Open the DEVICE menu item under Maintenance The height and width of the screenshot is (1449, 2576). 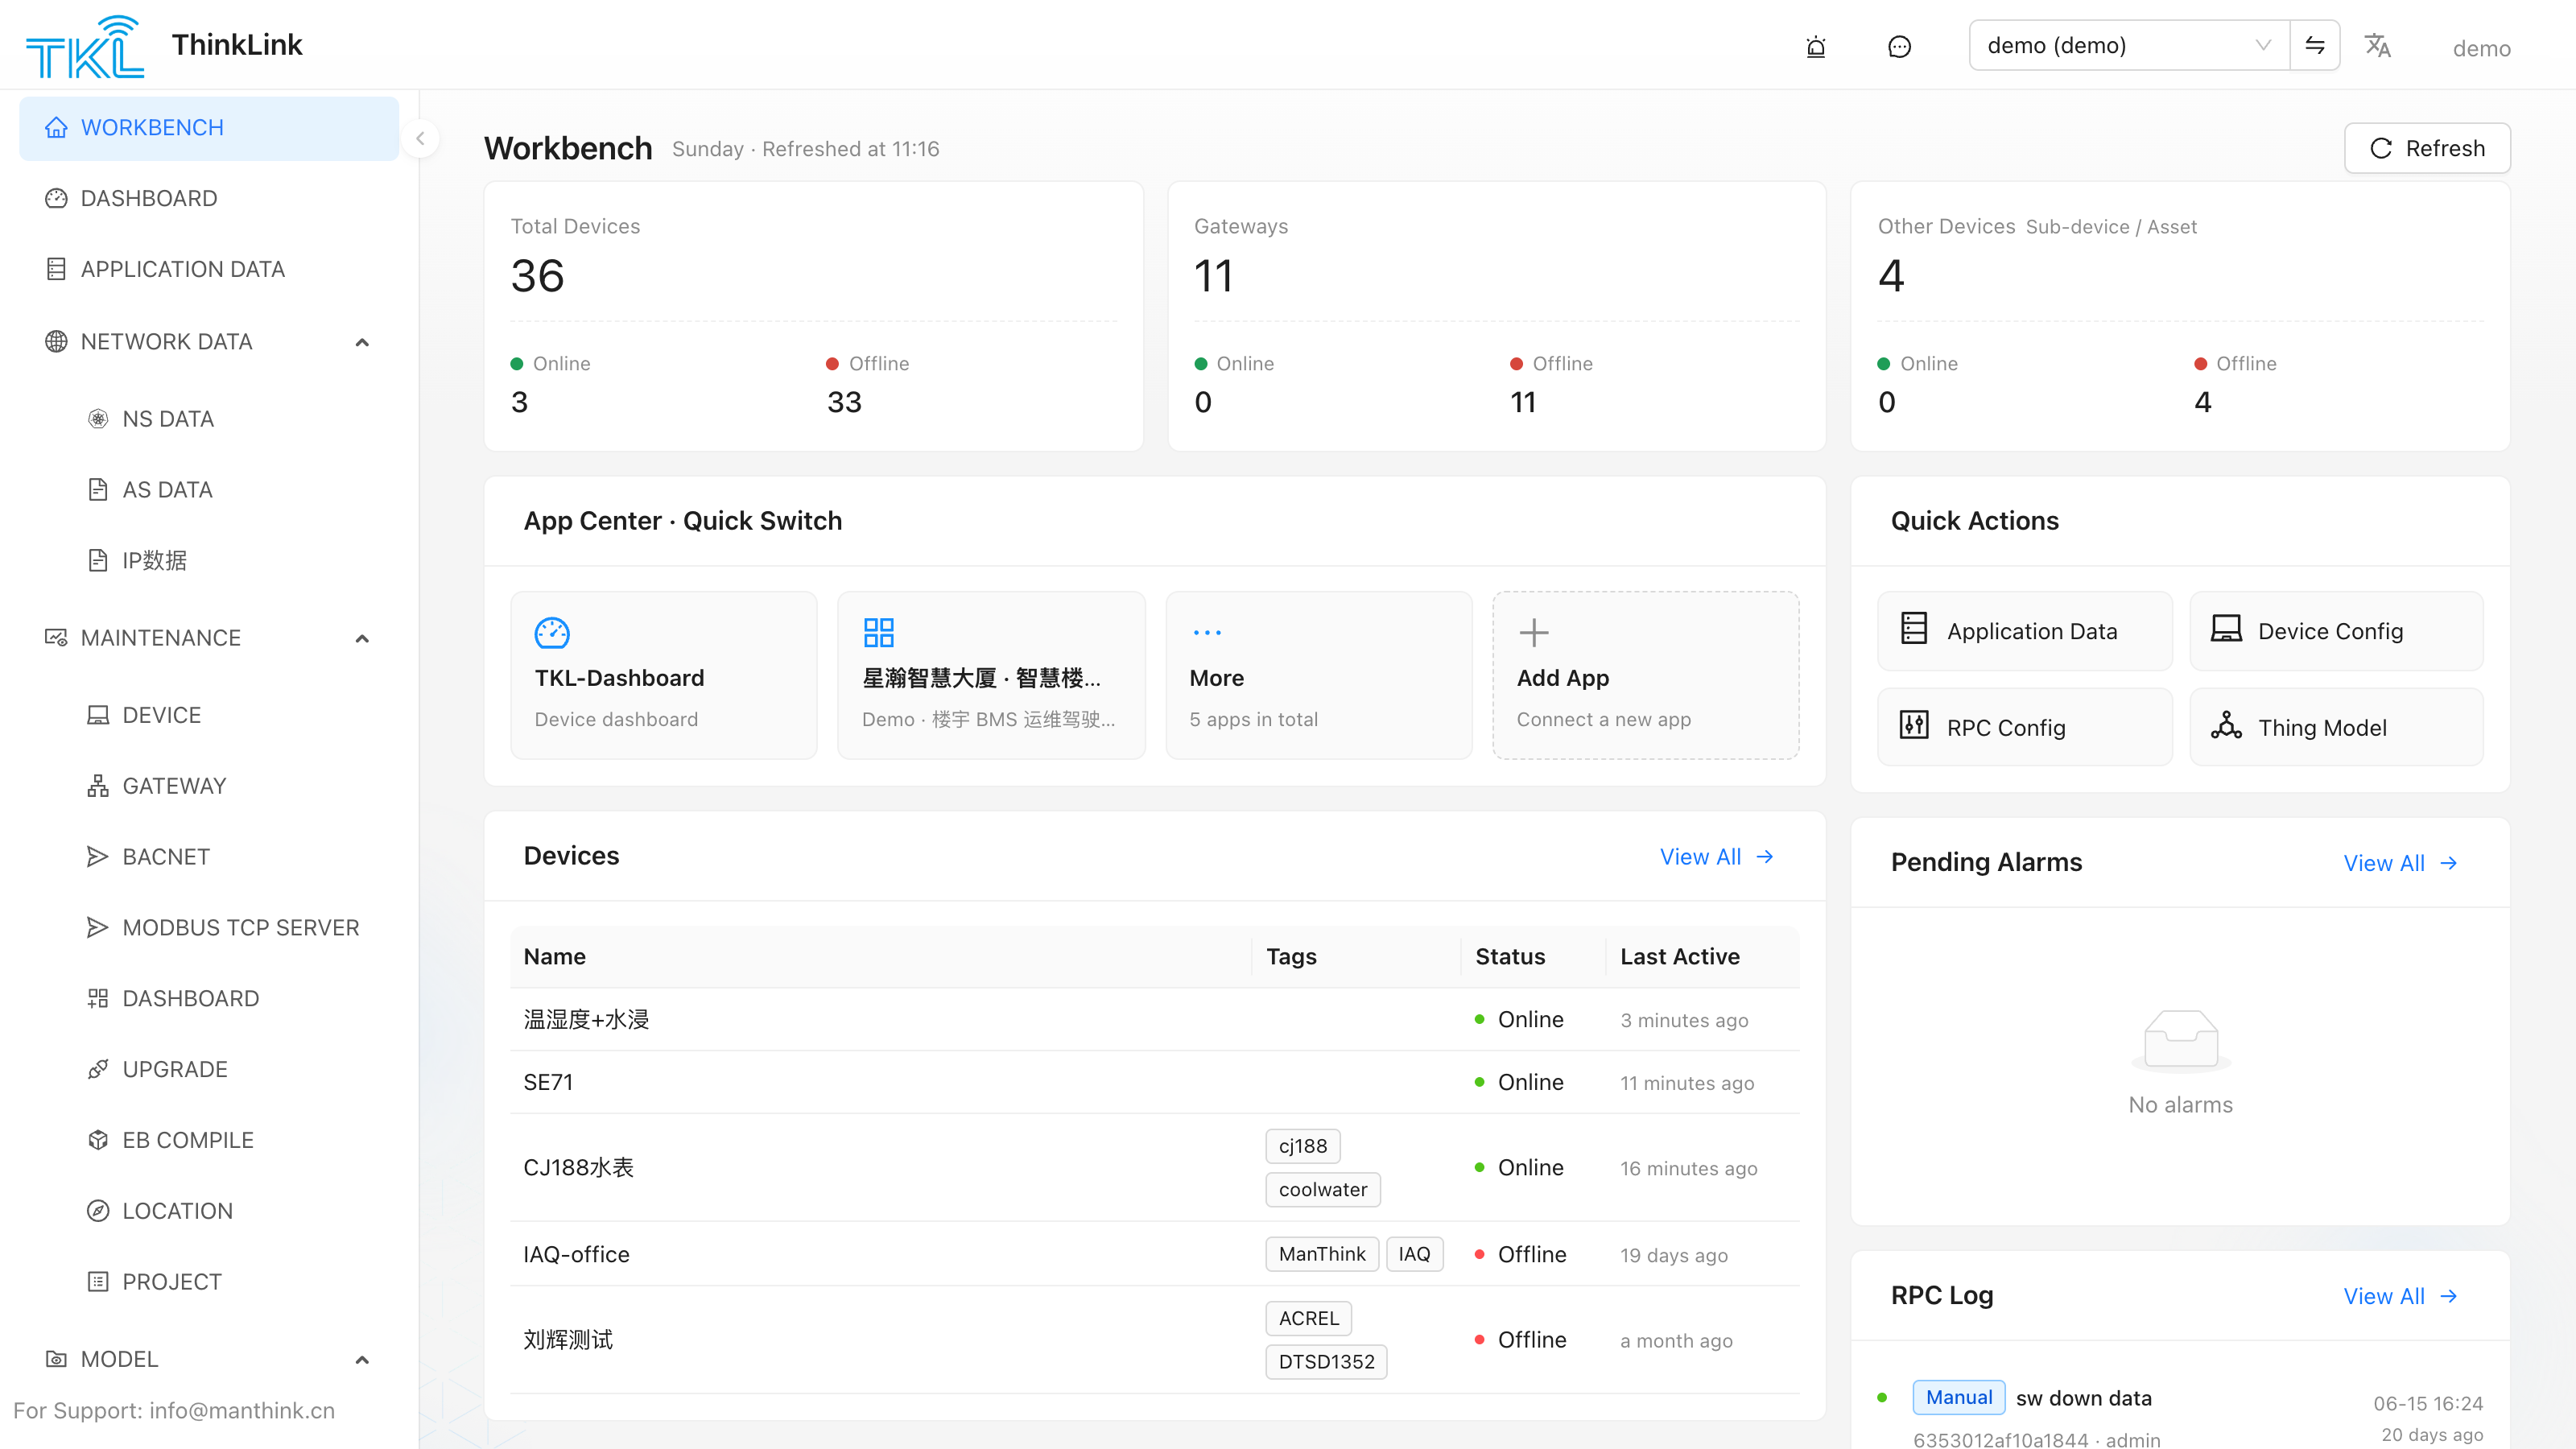209,715
